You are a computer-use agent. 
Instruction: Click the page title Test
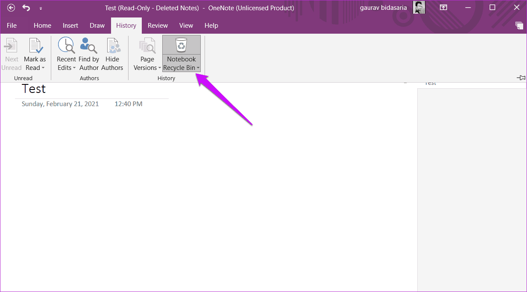pos(34,89)
